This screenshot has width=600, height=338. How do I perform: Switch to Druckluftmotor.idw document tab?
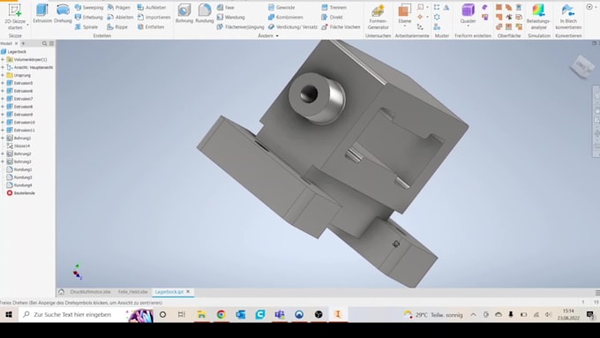90,292
